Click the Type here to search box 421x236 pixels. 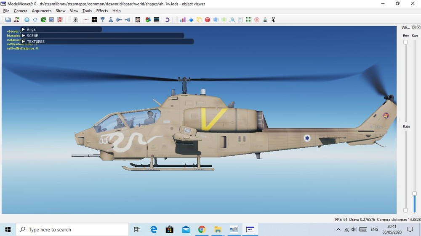point(72,230)
